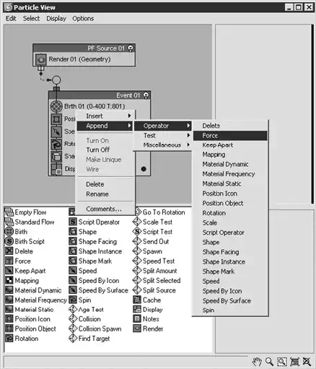The height and width of the screenshot is (369, 316).
Task: Choose Comments... in context menu
Action: pyautogui.click(x=105, y=209)
